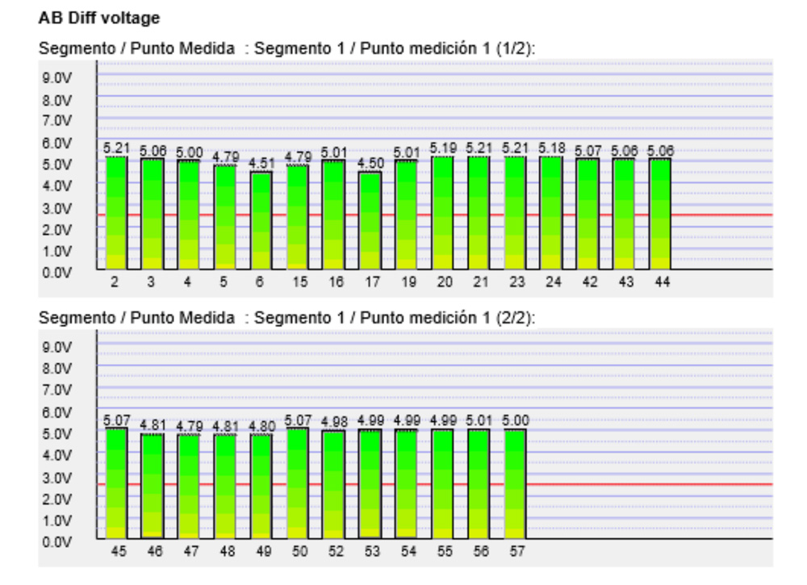Click the 'AB Diff voltage' title
This screenshot has width=807, height=585.
98,18
